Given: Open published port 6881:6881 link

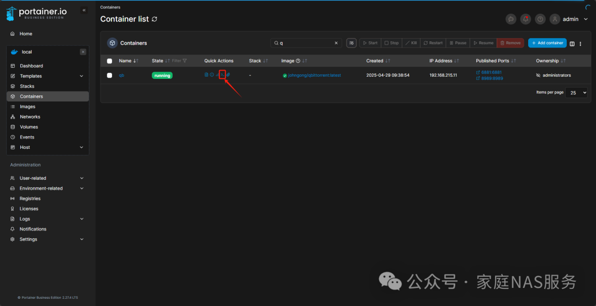Looking at the screenshot, I should 489,72.
